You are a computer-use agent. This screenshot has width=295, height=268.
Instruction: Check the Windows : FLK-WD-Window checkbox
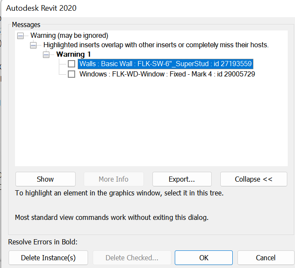[x=71, y=74]
